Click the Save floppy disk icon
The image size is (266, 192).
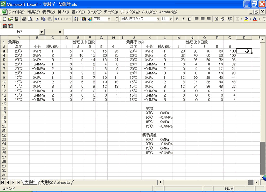tap(17, 19)
